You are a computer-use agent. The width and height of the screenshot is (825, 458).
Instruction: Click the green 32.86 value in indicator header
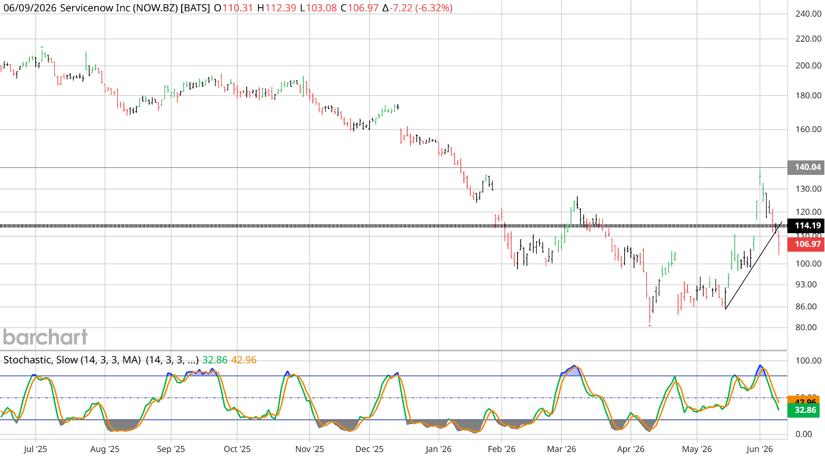click(x=214, y=360)
